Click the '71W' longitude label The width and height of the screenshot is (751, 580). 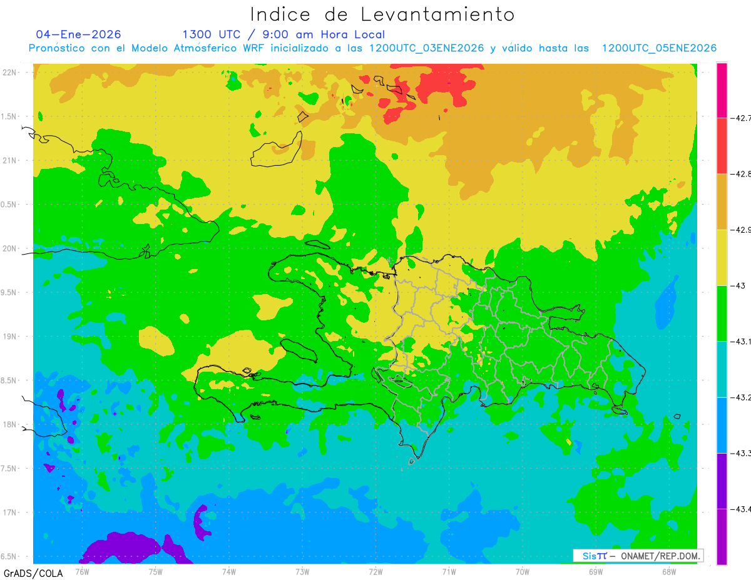point(449,572)
